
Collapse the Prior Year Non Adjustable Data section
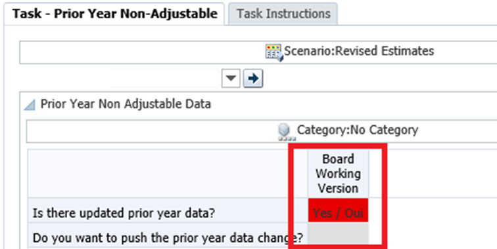[30, 105]
